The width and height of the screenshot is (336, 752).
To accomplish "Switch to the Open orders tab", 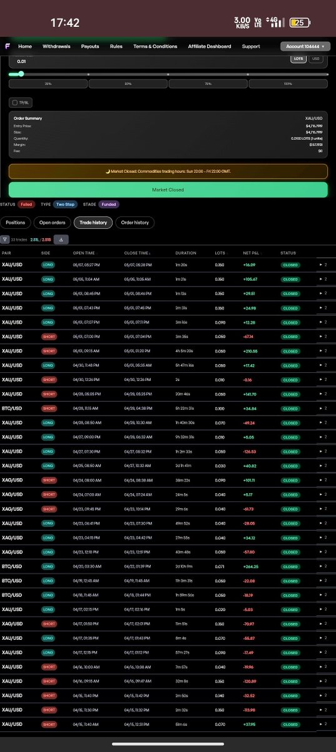I will click(52, 222).
